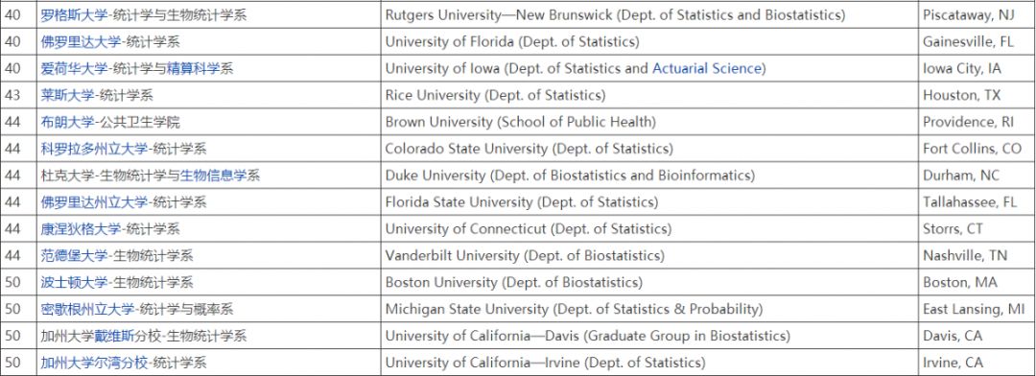Click the Michigan State University English name cell
Viewport: 1036px width, 376px height.
point(649,309)
